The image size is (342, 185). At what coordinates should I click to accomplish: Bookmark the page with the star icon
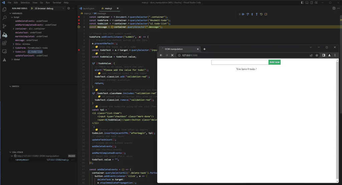coord(317,55)
